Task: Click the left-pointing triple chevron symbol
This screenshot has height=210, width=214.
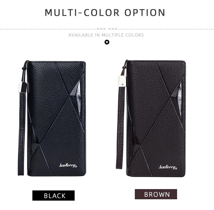Action: (x=113, y=29)
